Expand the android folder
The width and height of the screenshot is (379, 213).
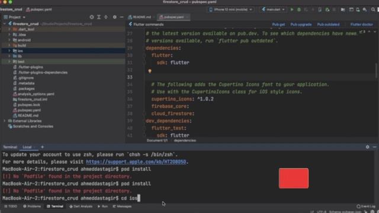pos(9,40)
